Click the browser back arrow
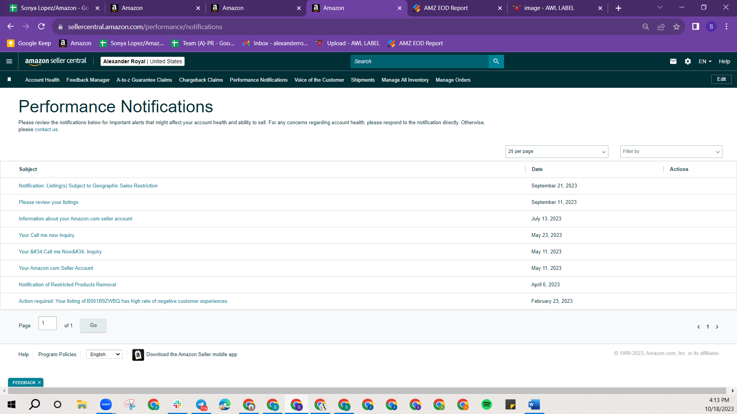737x414 pixels. click(10, 26)
